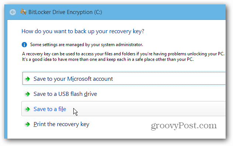Click the system administrator settings notice text
This screenshot has width=233, height=146.
(87, 45)
